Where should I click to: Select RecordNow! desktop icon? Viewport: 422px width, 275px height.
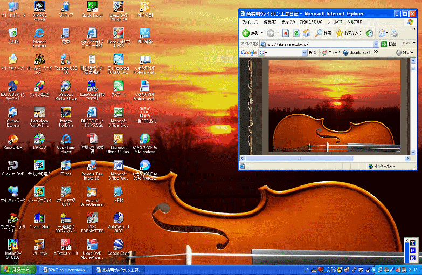pos(13,142)
